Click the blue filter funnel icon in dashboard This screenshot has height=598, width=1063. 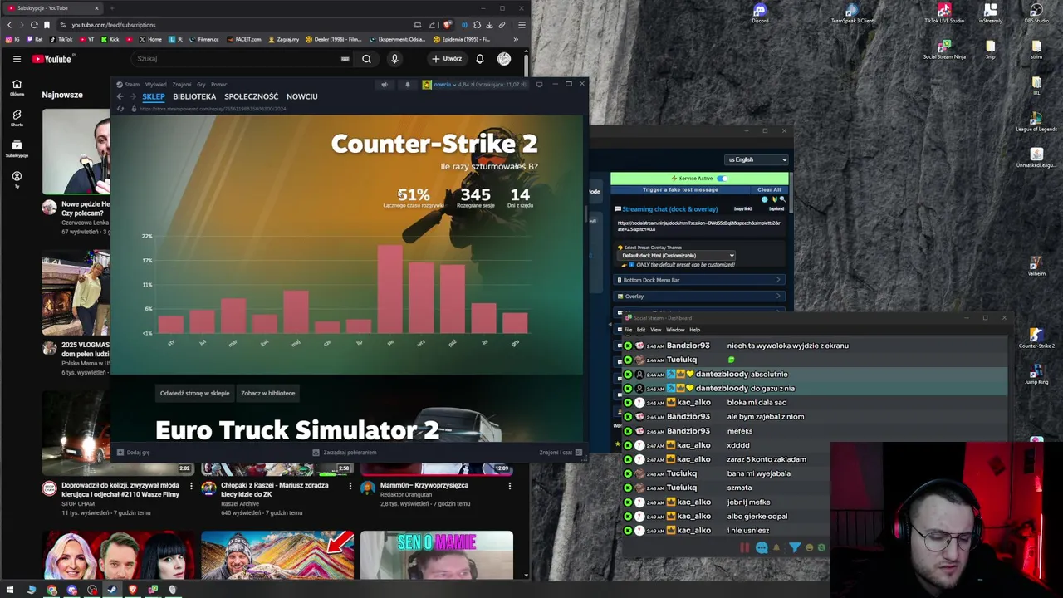[x=795, y=547]
